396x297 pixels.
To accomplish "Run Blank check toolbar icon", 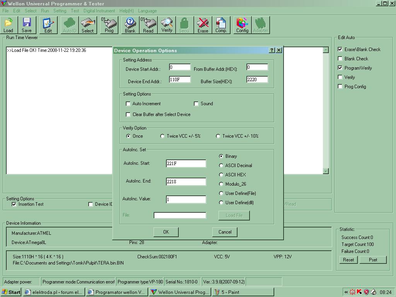I will pos(130,25).
